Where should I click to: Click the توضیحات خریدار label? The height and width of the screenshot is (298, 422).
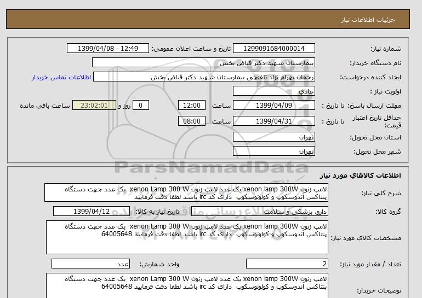coord(379,290)
